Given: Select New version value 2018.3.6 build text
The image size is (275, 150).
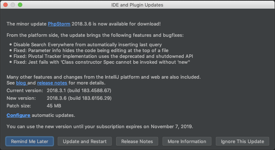Looking at the screenshot, I should coord(79,98).
